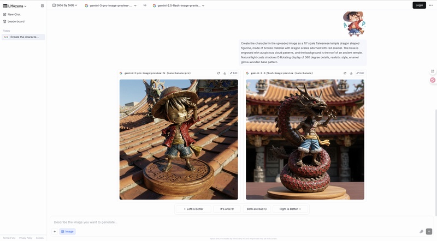Click the plus attachment icon in prompt box
Viewport: 437px width, 241px height.
coord(55,231)
